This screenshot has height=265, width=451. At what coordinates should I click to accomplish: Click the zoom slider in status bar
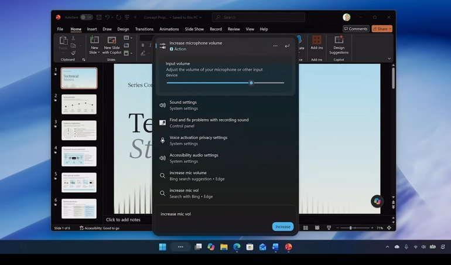(355, 228)
